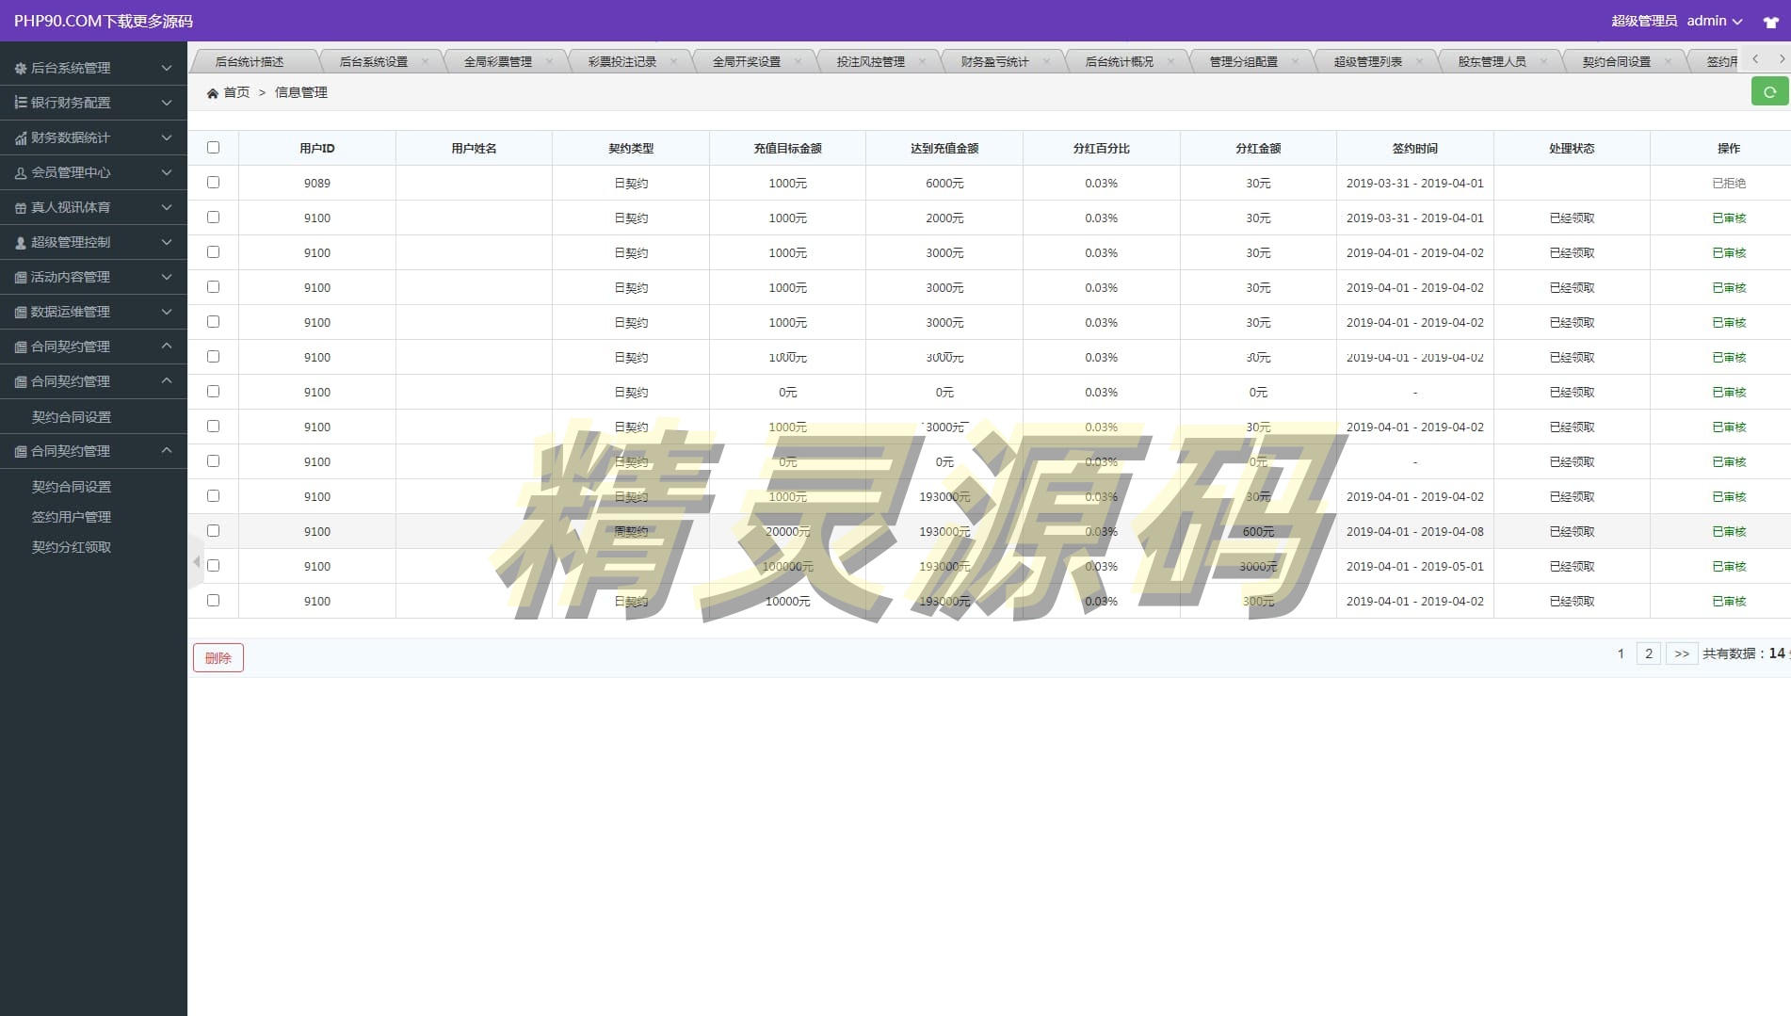
Task: Click the icon beside 数据运维管理
Action: [21, 312]
